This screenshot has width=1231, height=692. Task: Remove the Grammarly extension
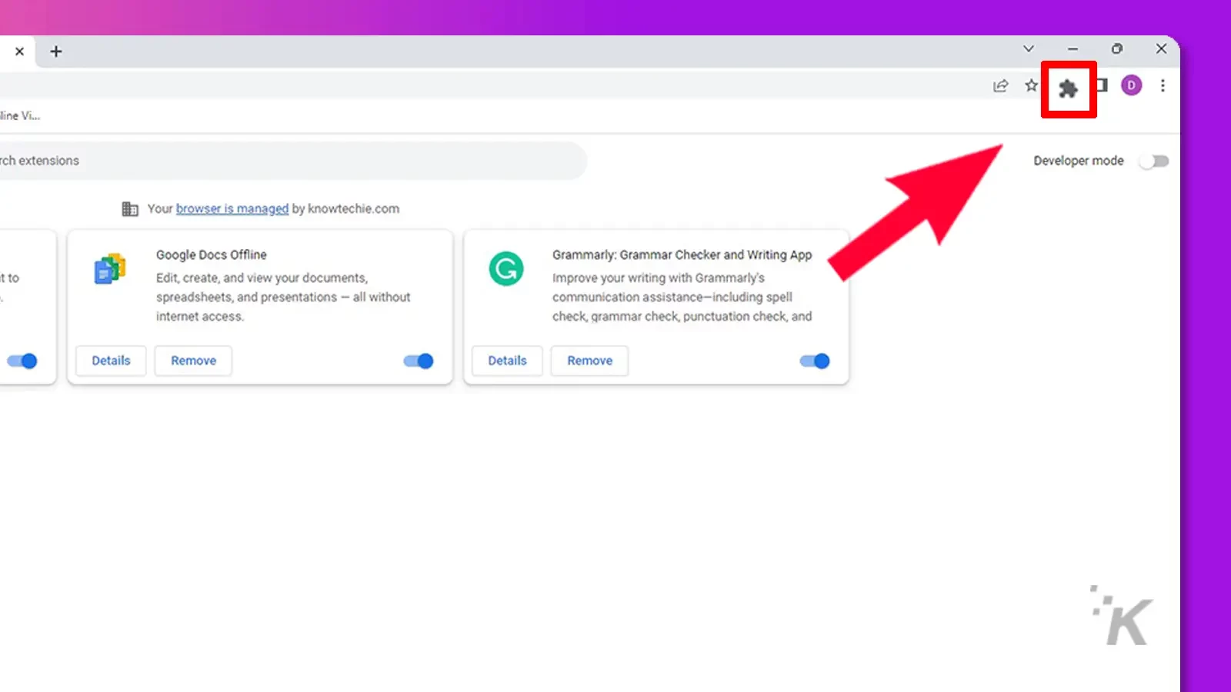point(589,361)
